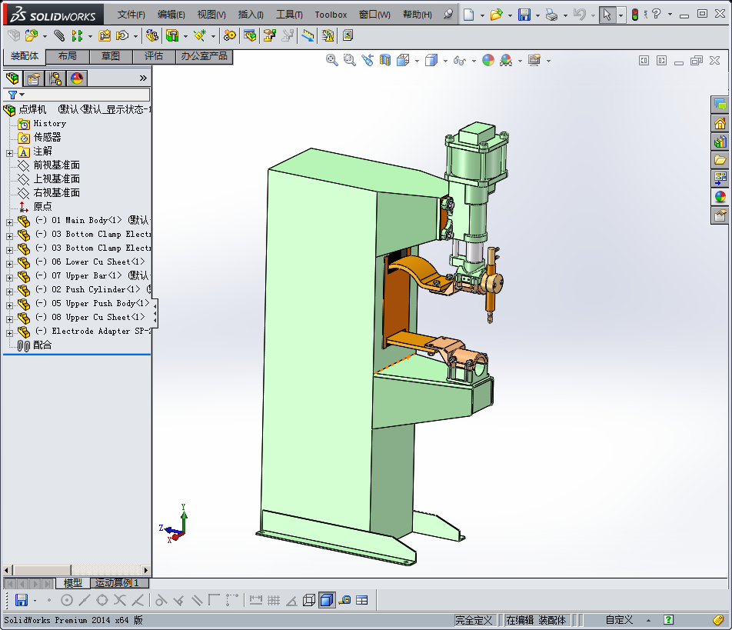The height and width of the screenshot is (630, 732).
Task: Toggle Wireframe display in bottom toolbar
Action: point(308,600)
